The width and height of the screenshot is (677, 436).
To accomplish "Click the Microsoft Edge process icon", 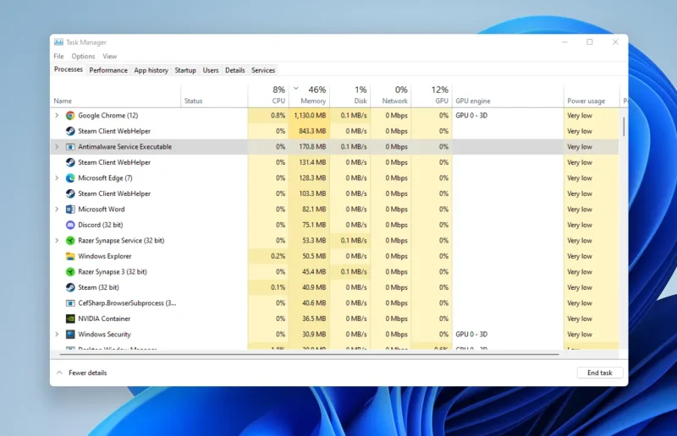I will click(70, 178).
